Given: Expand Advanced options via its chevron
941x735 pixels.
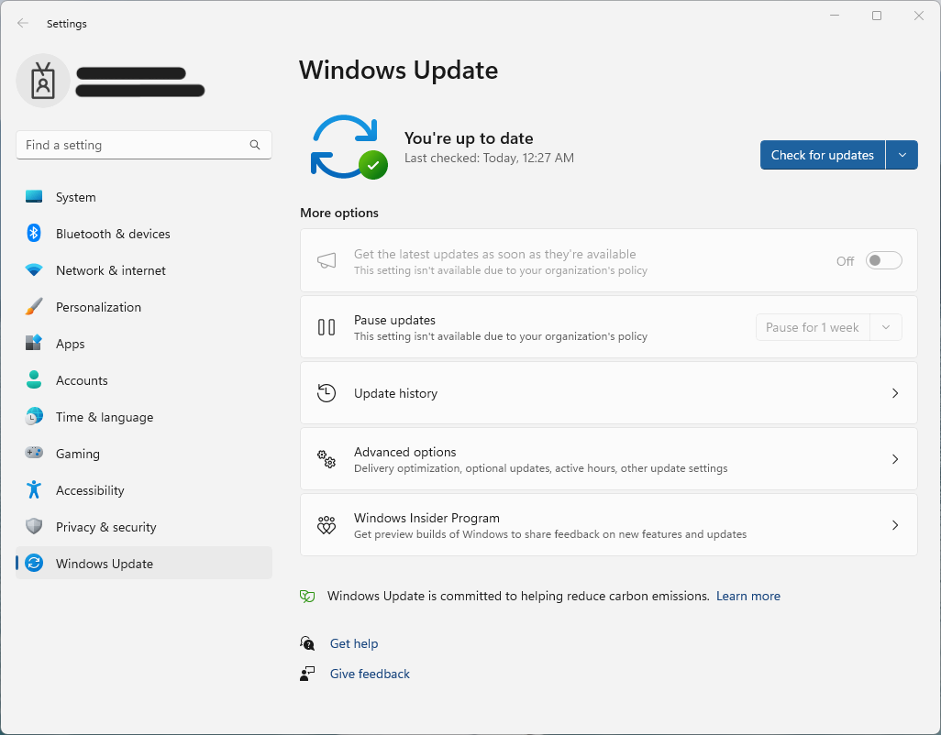Looking at the screenshot, I should click(x=895, y=459).
